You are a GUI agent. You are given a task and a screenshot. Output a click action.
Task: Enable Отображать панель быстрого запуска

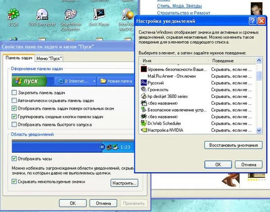(x=14, y=124)
